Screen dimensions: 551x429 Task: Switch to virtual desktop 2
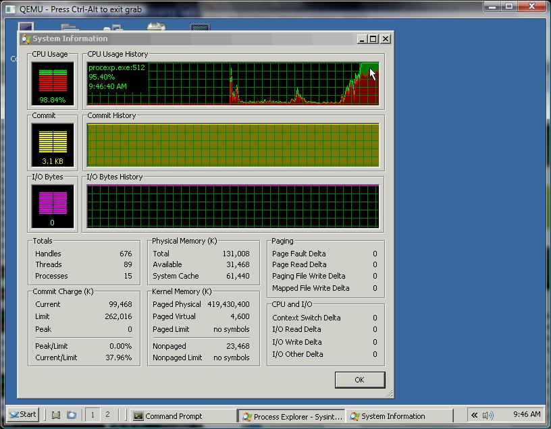[x=107, y=415]
